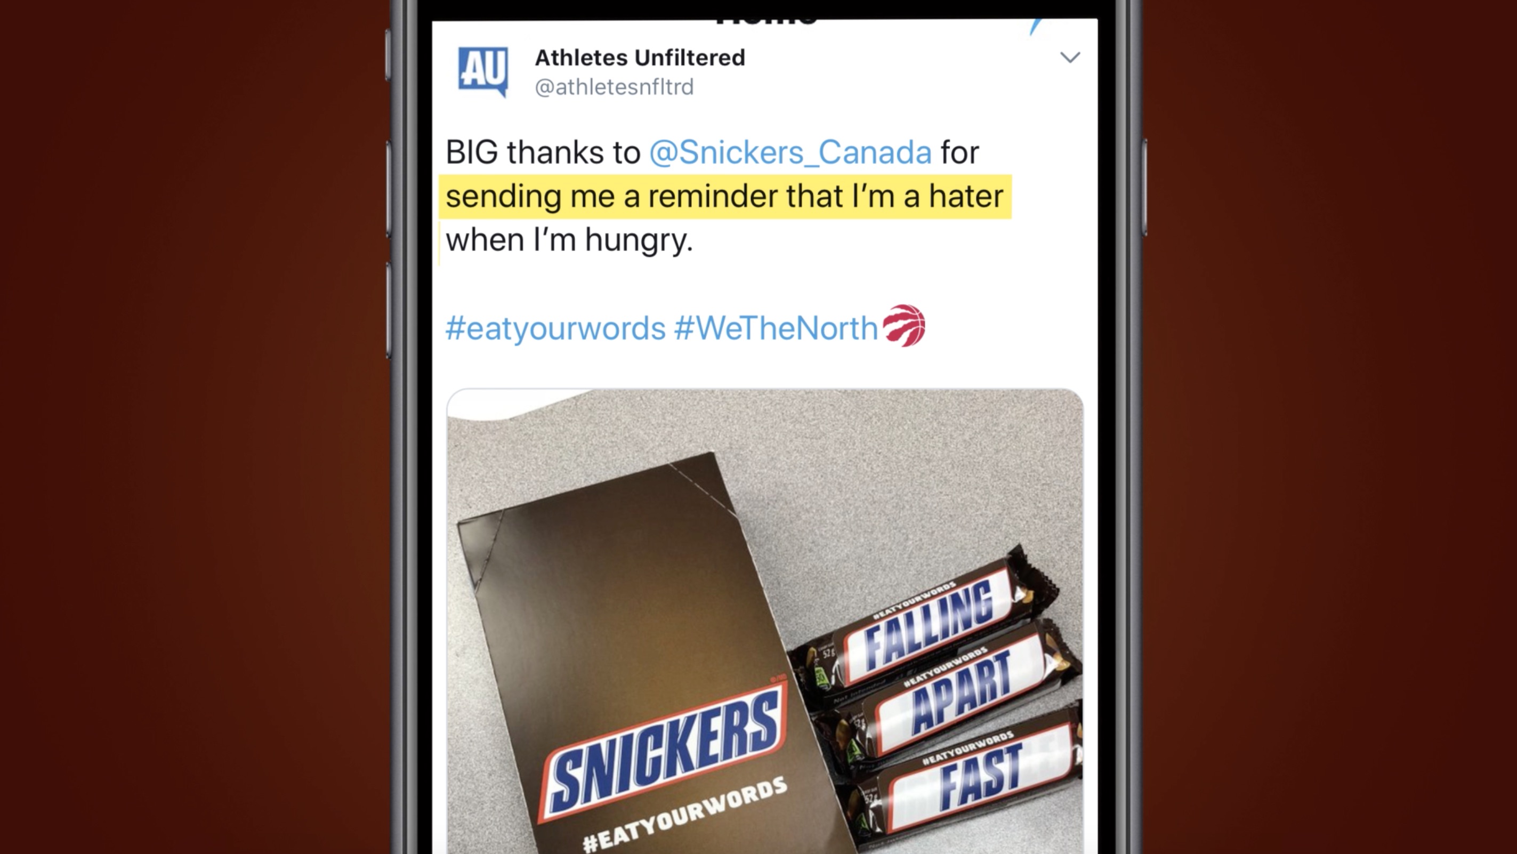The width and height of the screenshot is (1517, 854).
Task: Follow the #eatyourwords hashtag link
Action: click(555, 328)
